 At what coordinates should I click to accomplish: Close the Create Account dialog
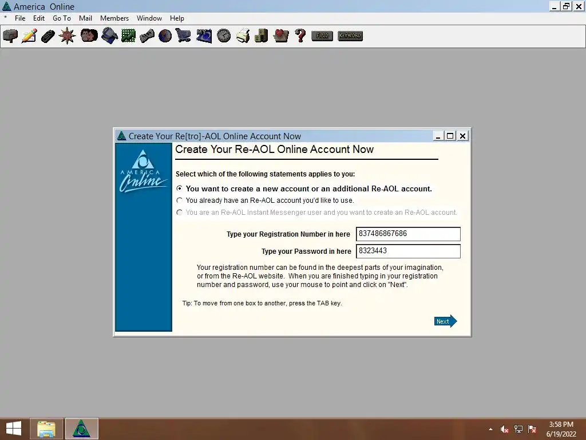(462, 136)
